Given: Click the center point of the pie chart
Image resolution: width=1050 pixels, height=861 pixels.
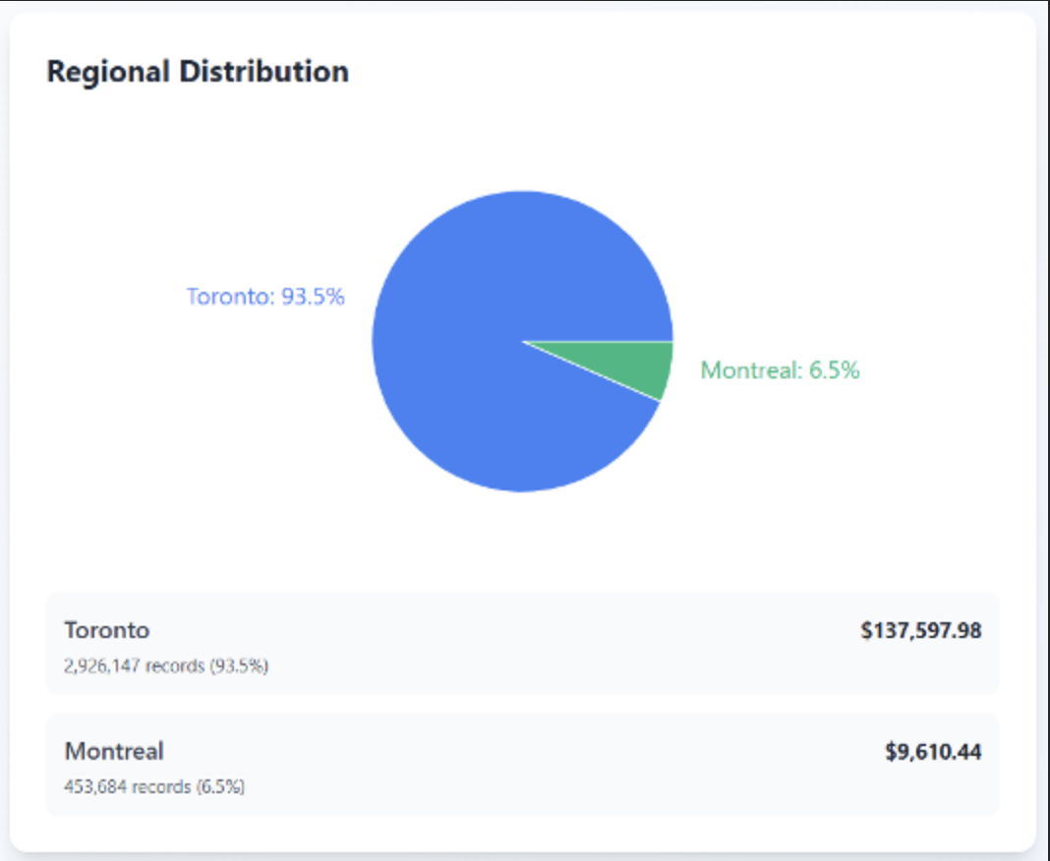Looking at the screenshot, I should pos(522,341).
